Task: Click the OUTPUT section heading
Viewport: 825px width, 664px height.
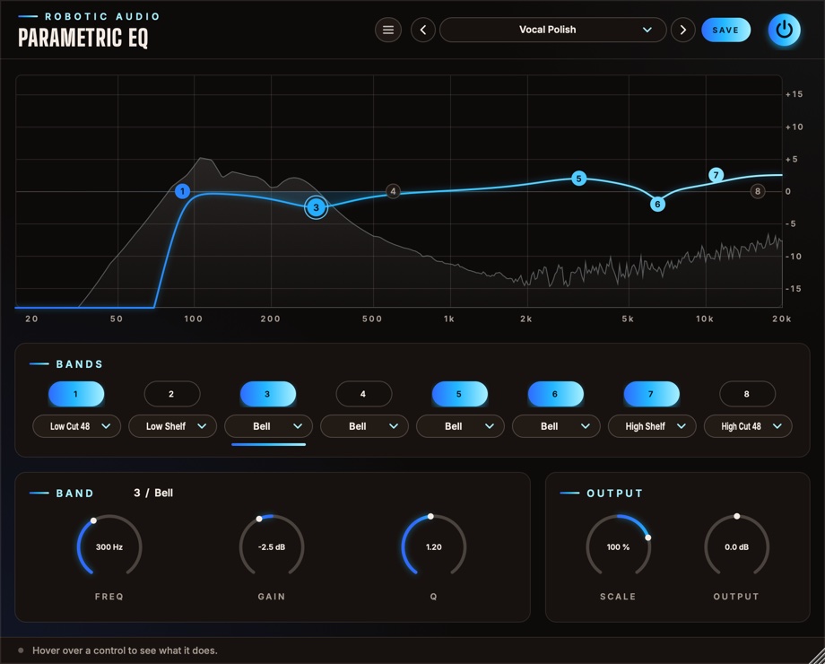Action: coord(614,493)
